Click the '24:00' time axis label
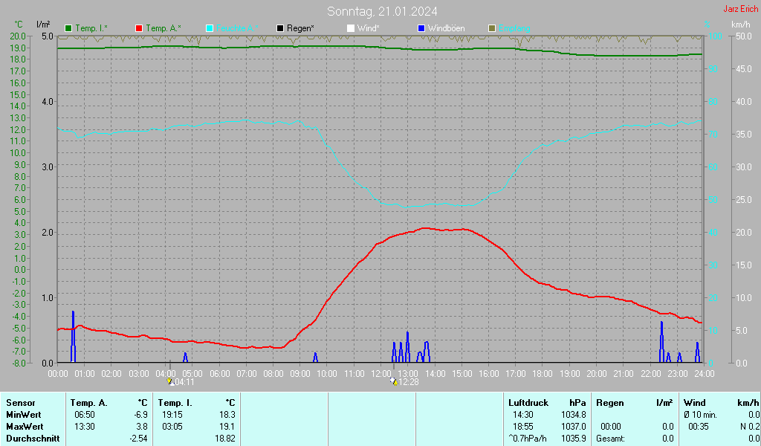 coord(705,374)
